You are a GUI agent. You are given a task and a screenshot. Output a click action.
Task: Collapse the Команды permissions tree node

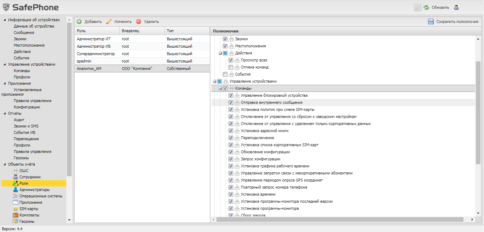(220, 88)
